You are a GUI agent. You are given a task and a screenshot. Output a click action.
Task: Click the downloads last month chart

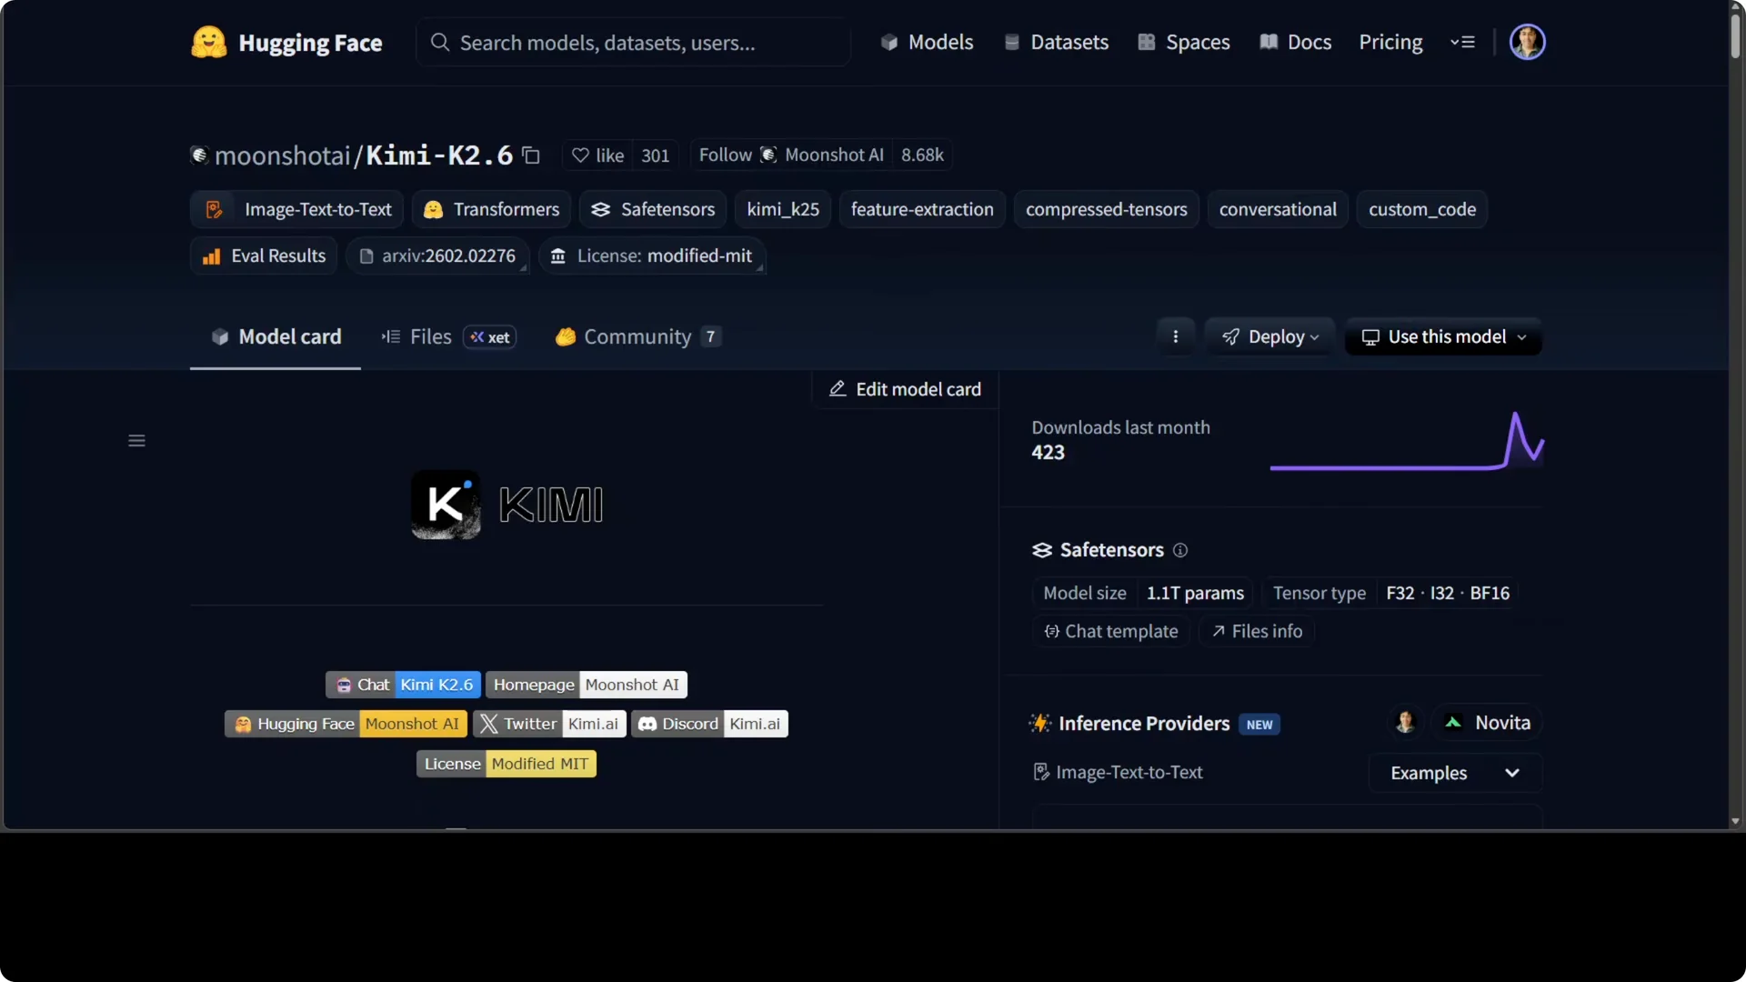pyautogui.click(x=1407, y=441)
